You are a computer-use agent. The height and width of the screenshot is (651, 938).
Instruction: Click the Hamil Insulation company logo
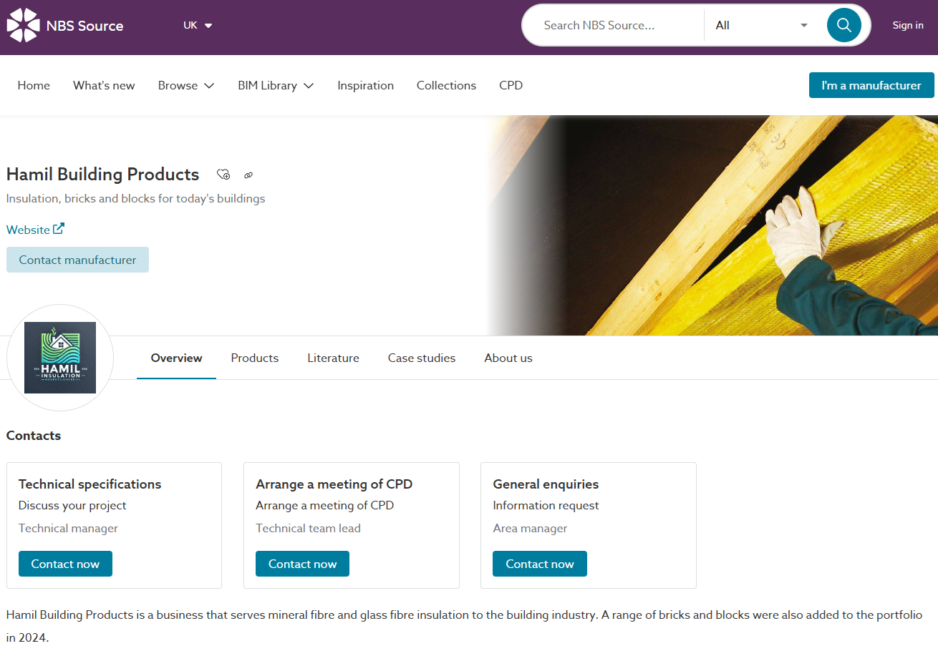[x=60, y=357]
